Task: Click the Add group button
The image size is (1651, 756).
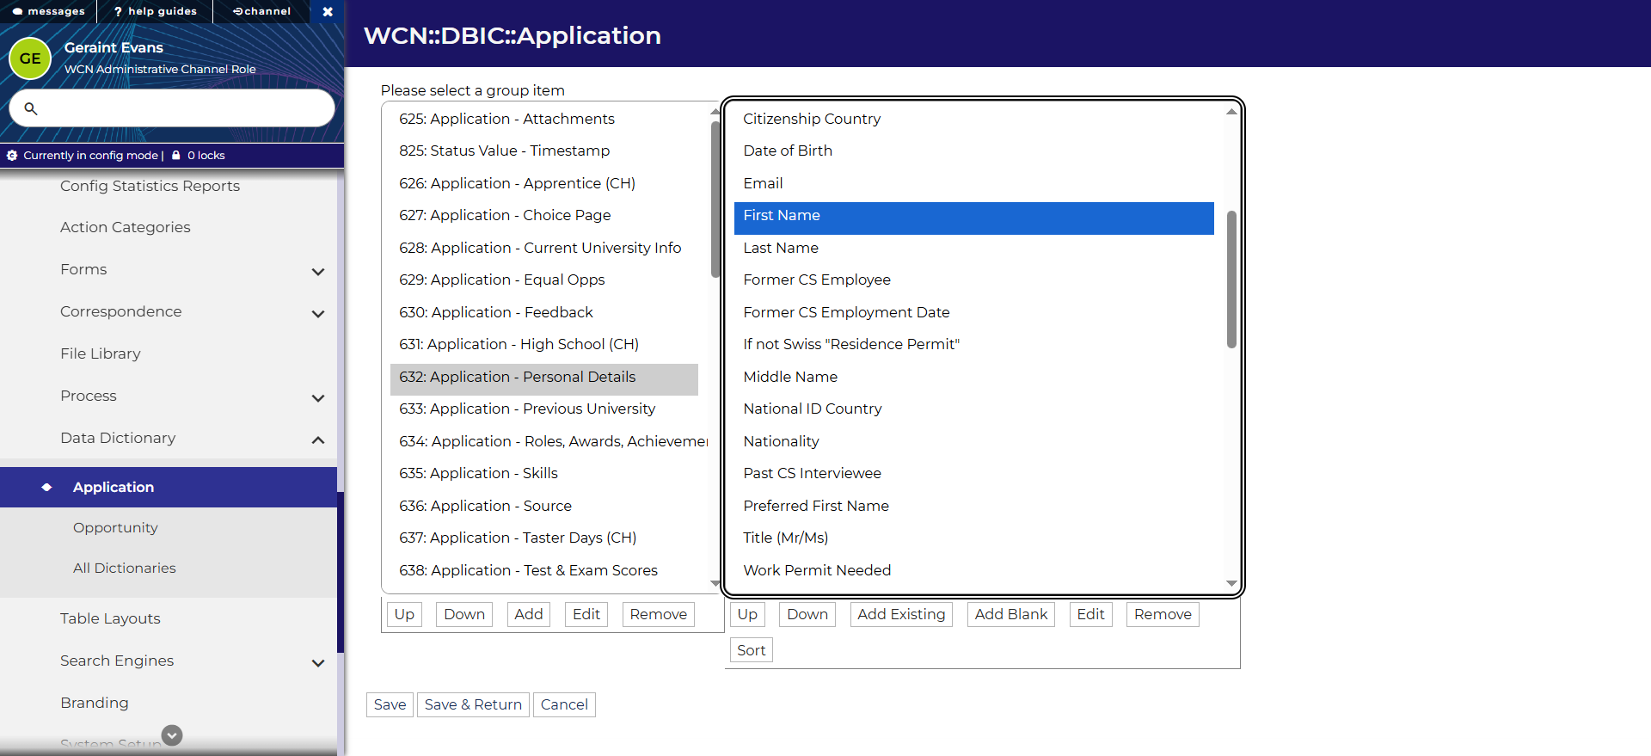Action: click(x=529, y=614)
